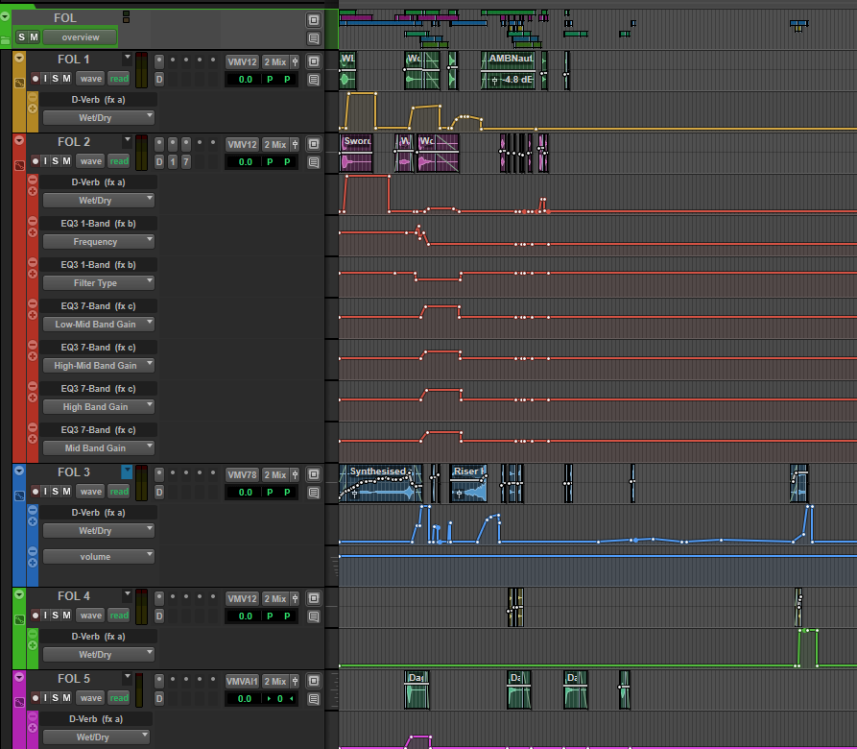Mute the FOL folder track
This screenshot has width=857, height=749.
[x=34, y=37]
